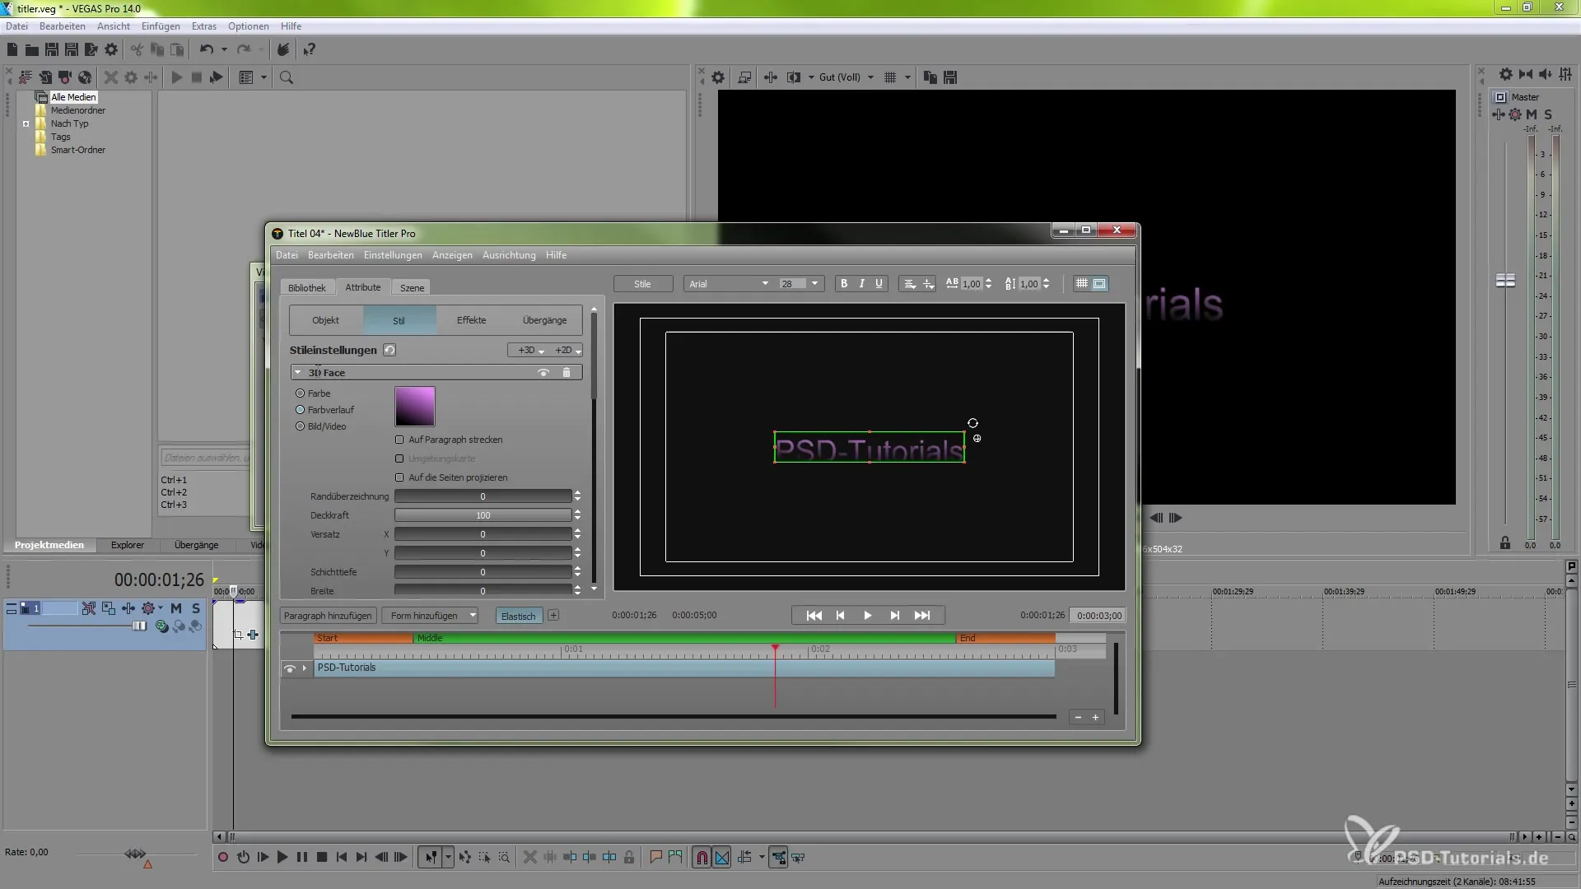Select the PSD-Tutorials text in preview canvas
The height and width of the screenshot is (889, 1581).
pyautogui.click(x=870, y=448)
